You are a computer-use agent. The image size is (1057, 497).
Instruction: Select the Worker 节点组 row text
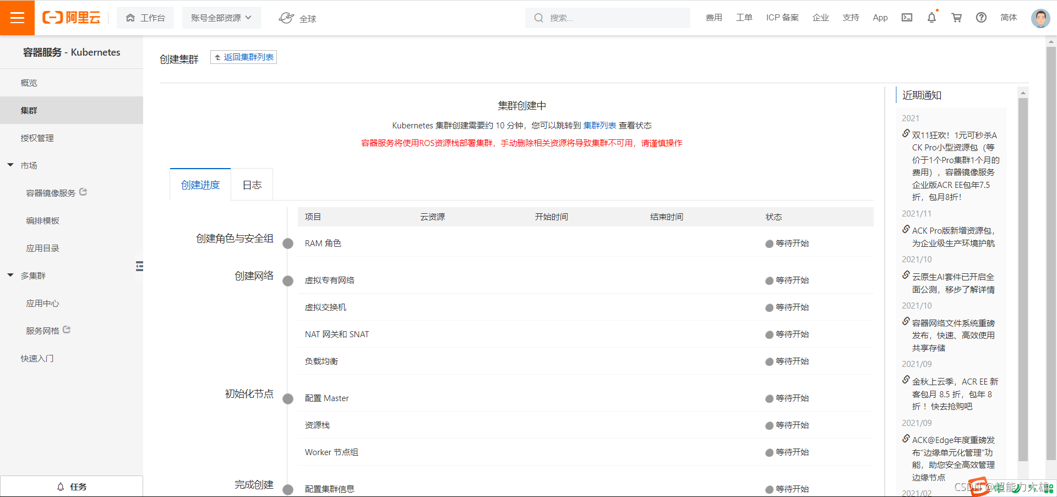pos(331,452)
